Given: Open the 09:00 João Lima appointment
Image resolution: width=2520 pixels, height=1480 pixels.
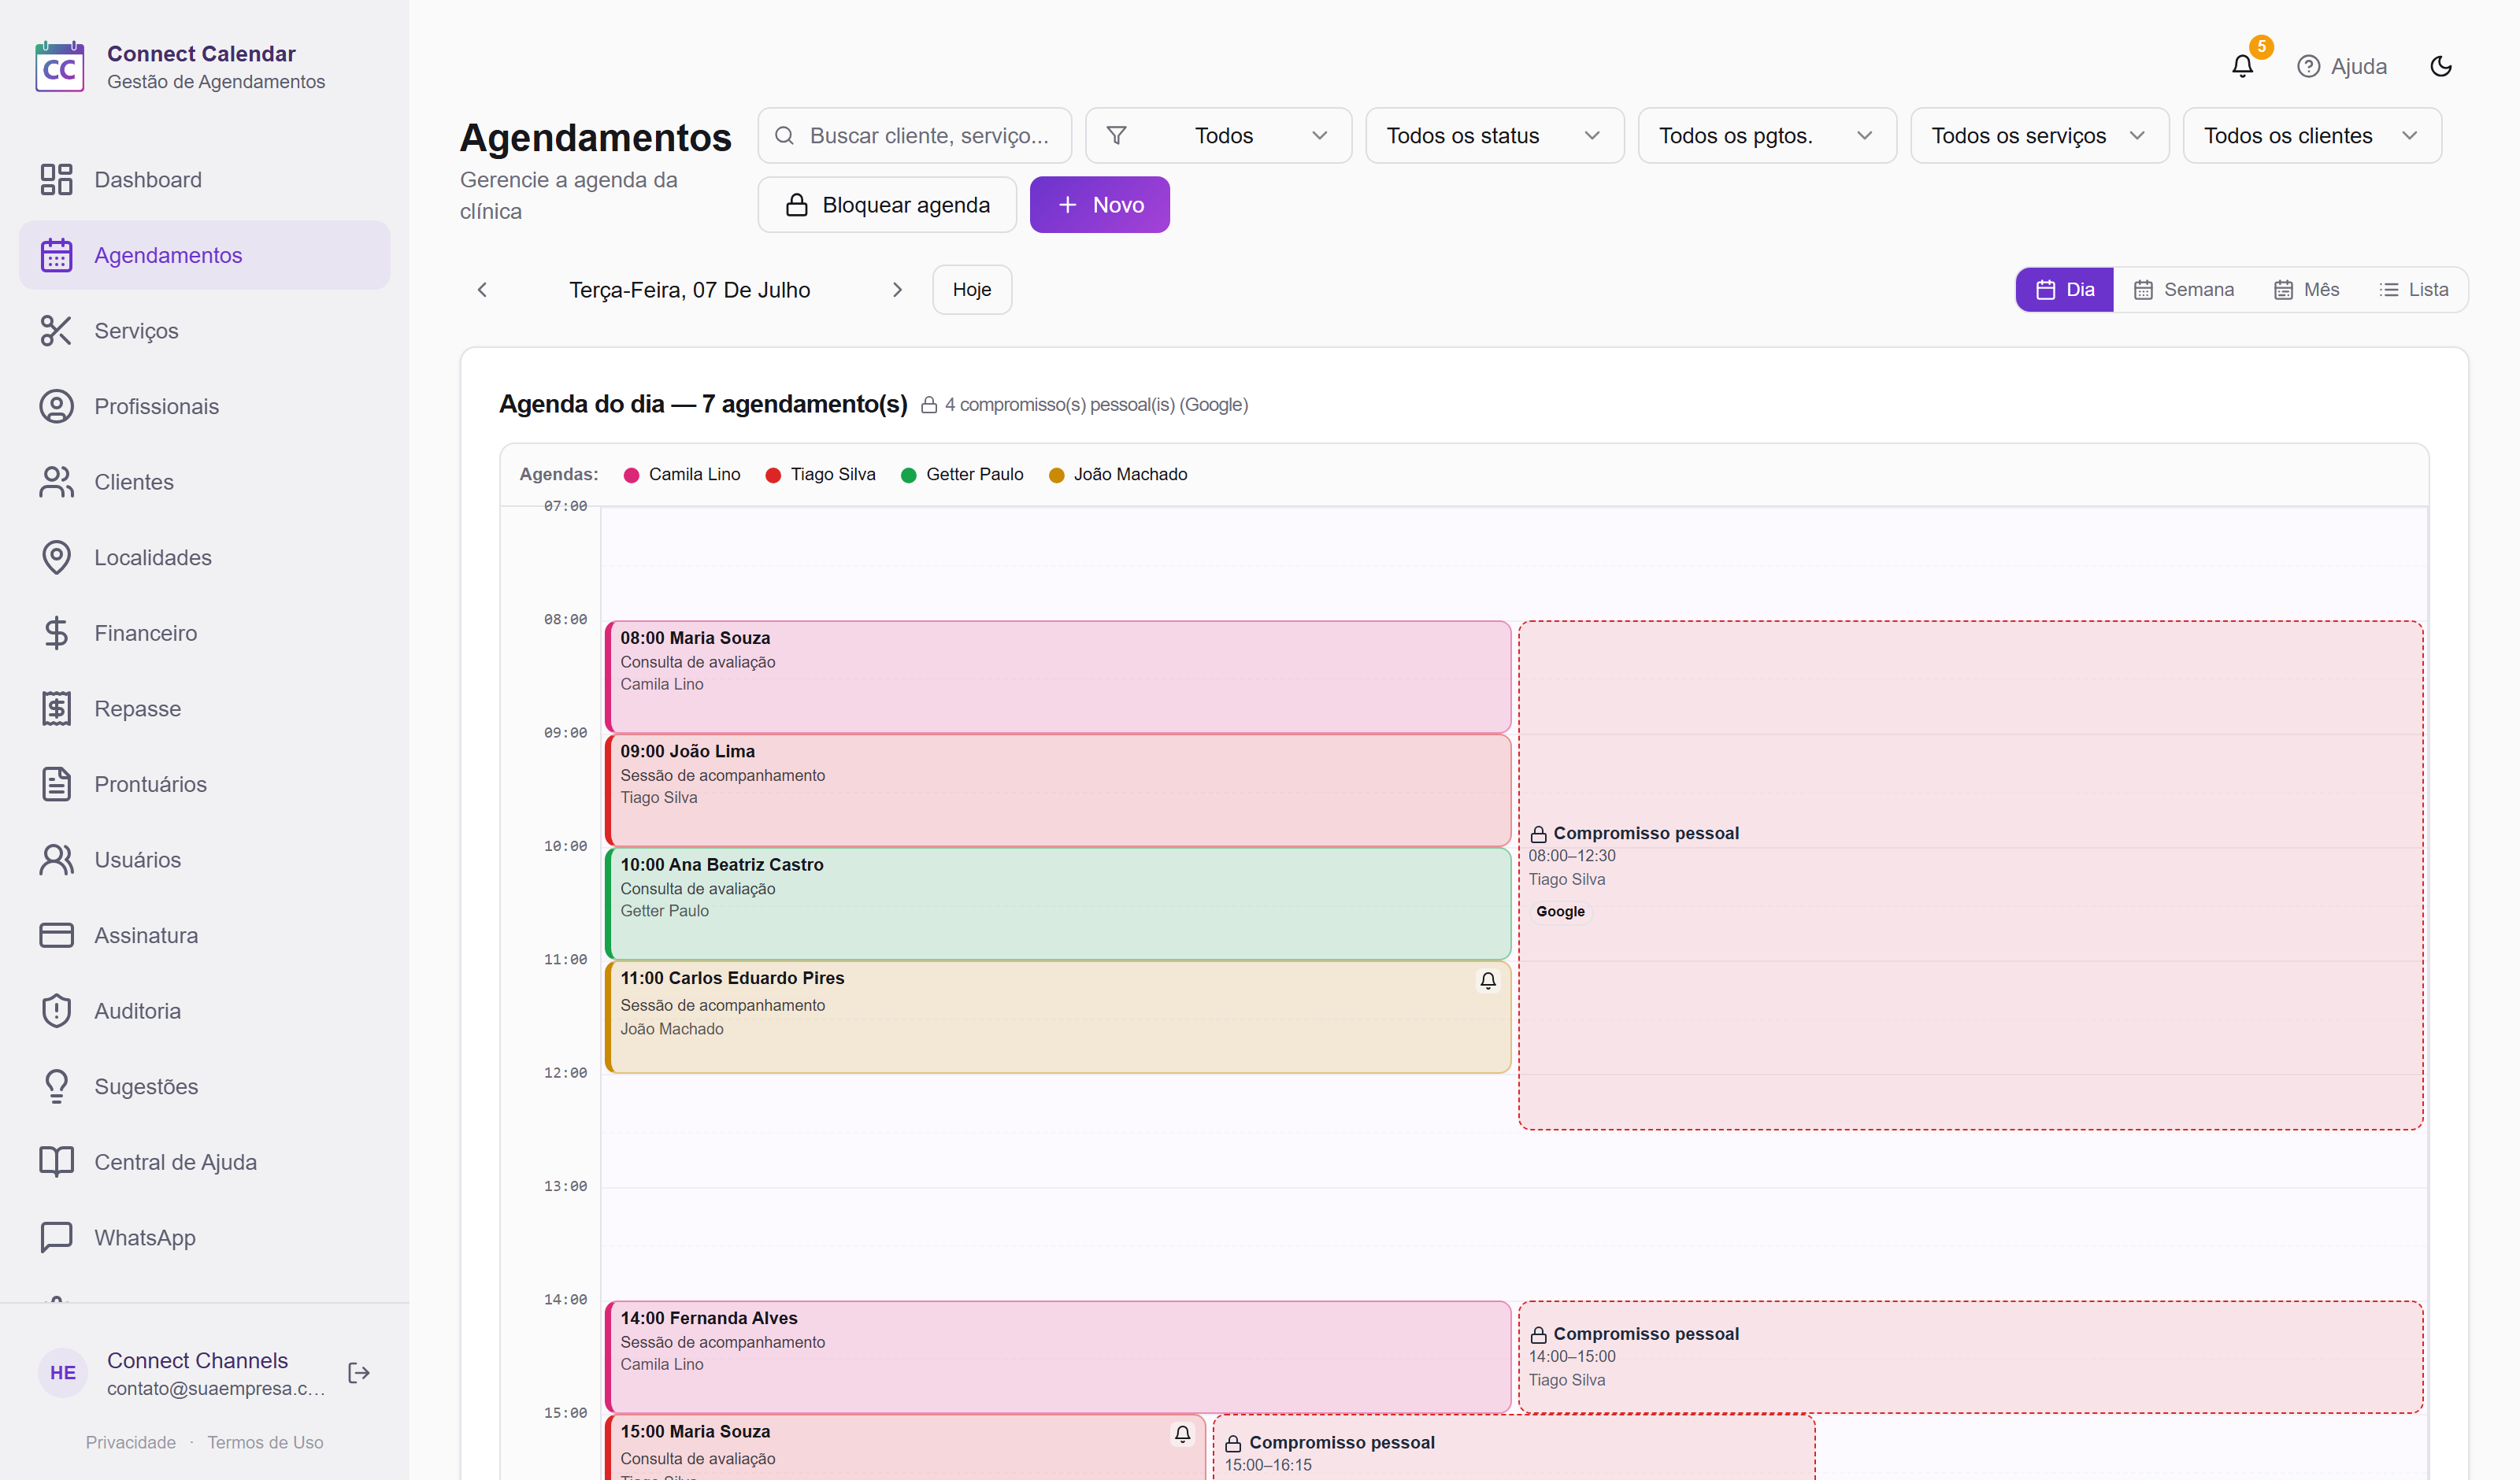Looking at the screenshot, I should coord(1058,790).
